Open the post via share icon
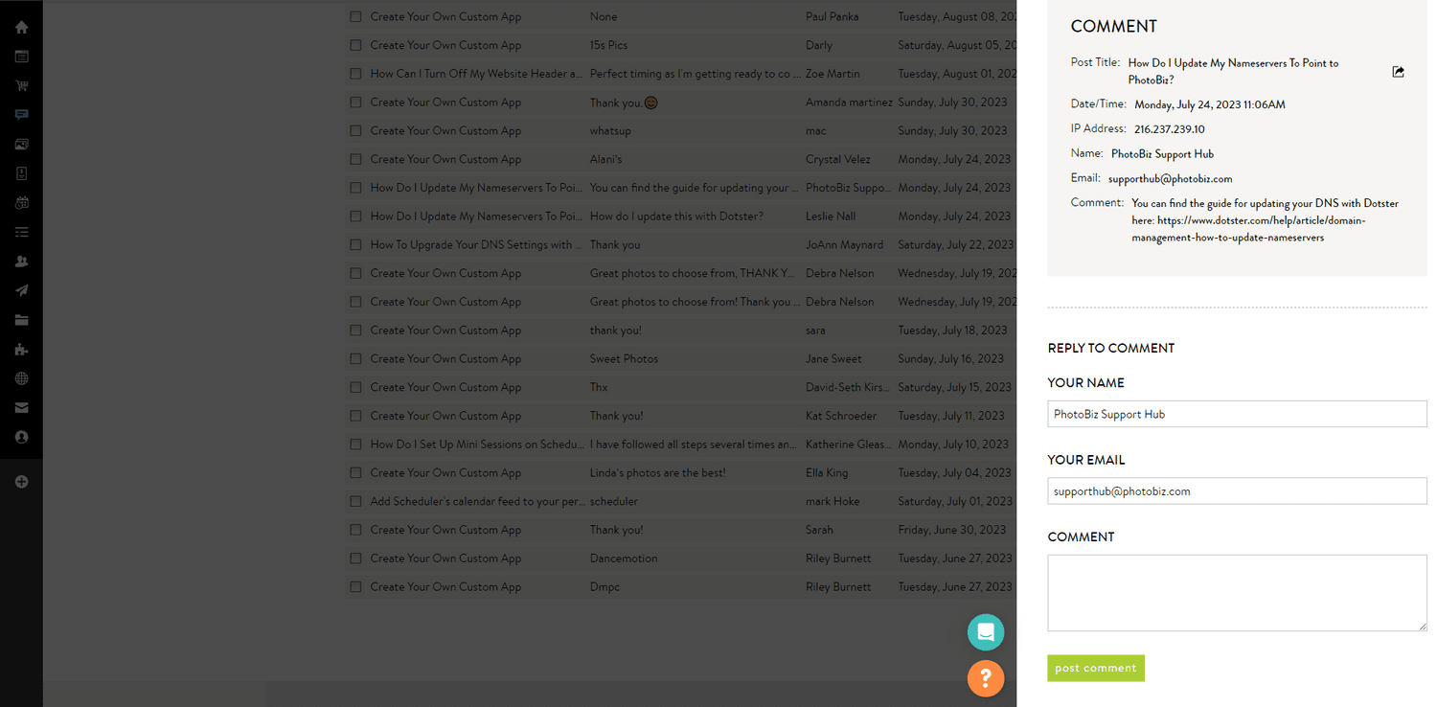Screen dimensions: 1437x707 (1399, 72)
